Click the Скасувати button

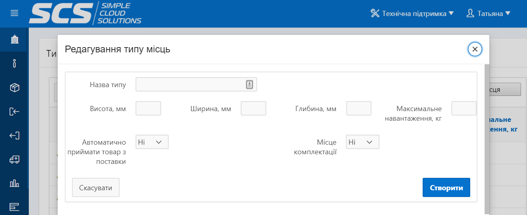(x=96, y=187)
